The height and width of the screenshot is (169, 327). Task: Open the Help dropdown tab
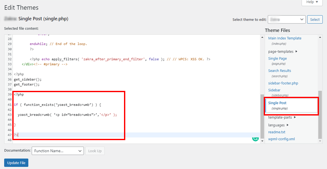pos(312,2)
